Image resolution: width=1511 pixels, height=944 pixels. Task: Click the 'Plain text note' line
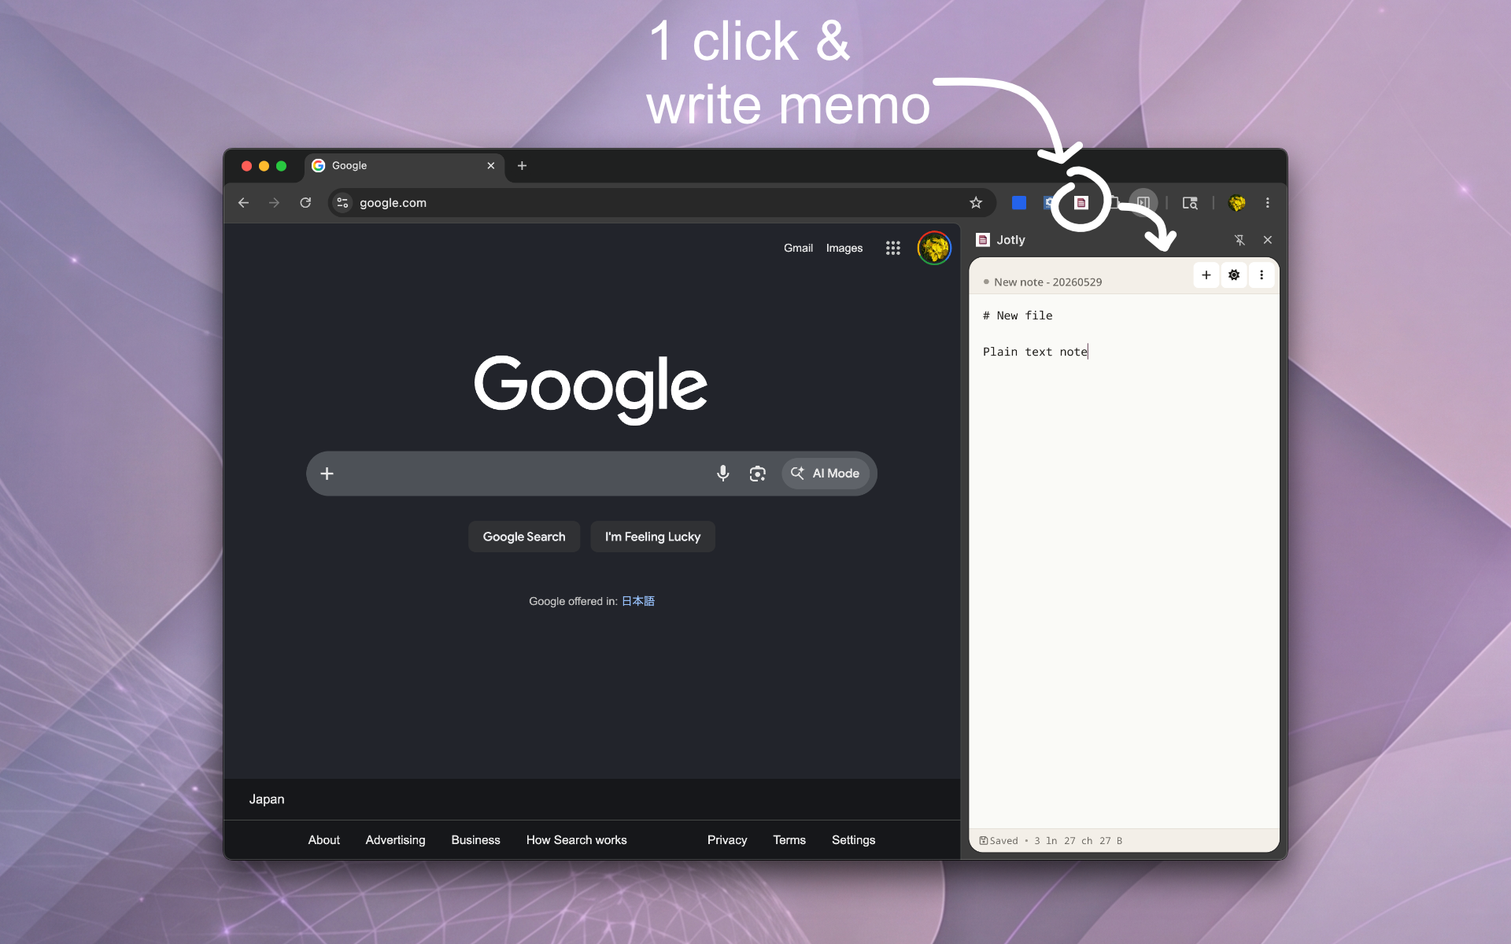[1035, 352]
